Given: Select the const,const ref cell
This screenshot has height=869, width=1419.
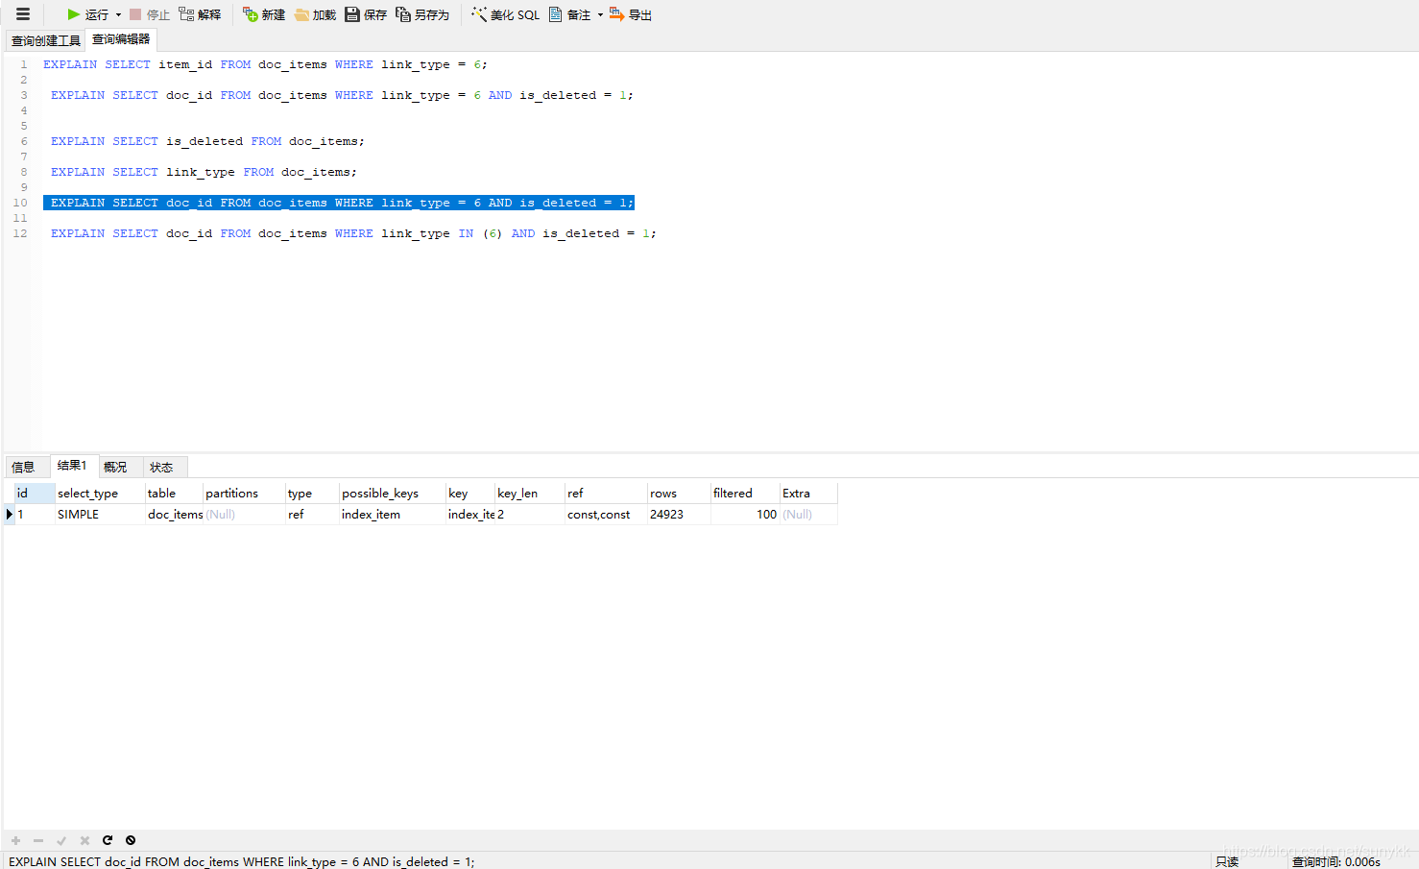Looking at the screenshot, I should point(606,515).
